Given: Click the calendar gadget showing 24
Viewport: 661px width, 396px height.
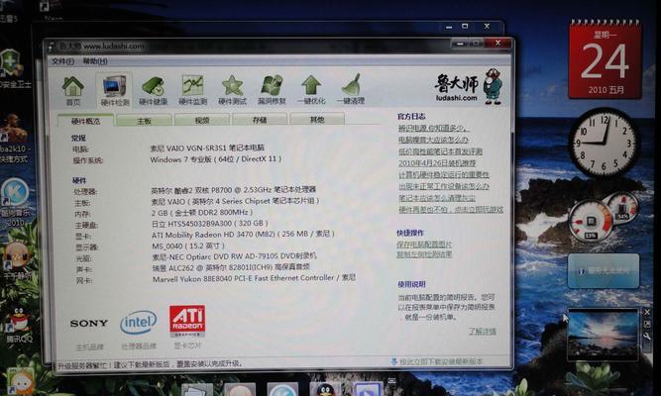Looking at the screenshot, I should click(605, 59).
